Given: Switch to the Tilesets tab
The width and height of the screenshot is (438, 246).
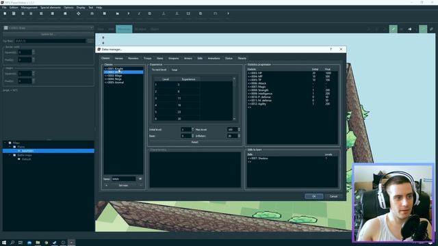Looking at the screenshot, I should point(242,58).
